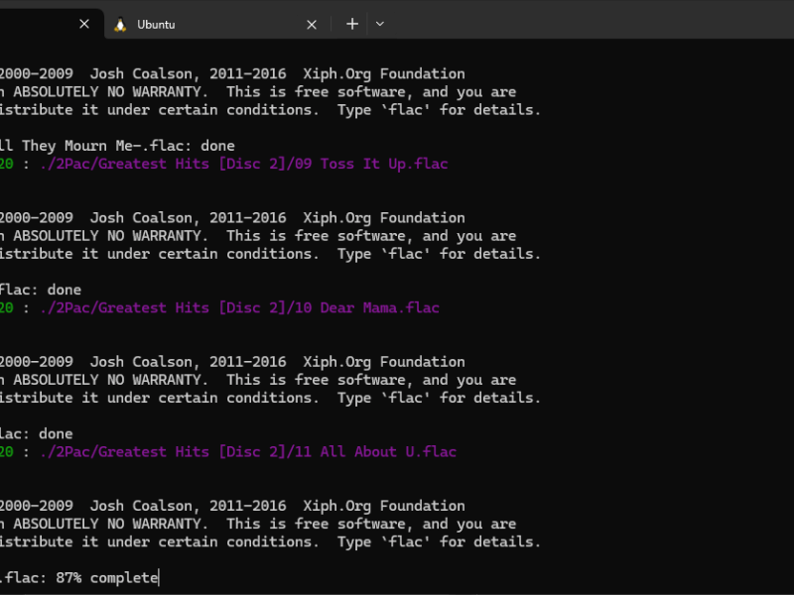794x595 pixels.
Task: Select the leftmost partially visible tab
Action: (x=40, y=24)
